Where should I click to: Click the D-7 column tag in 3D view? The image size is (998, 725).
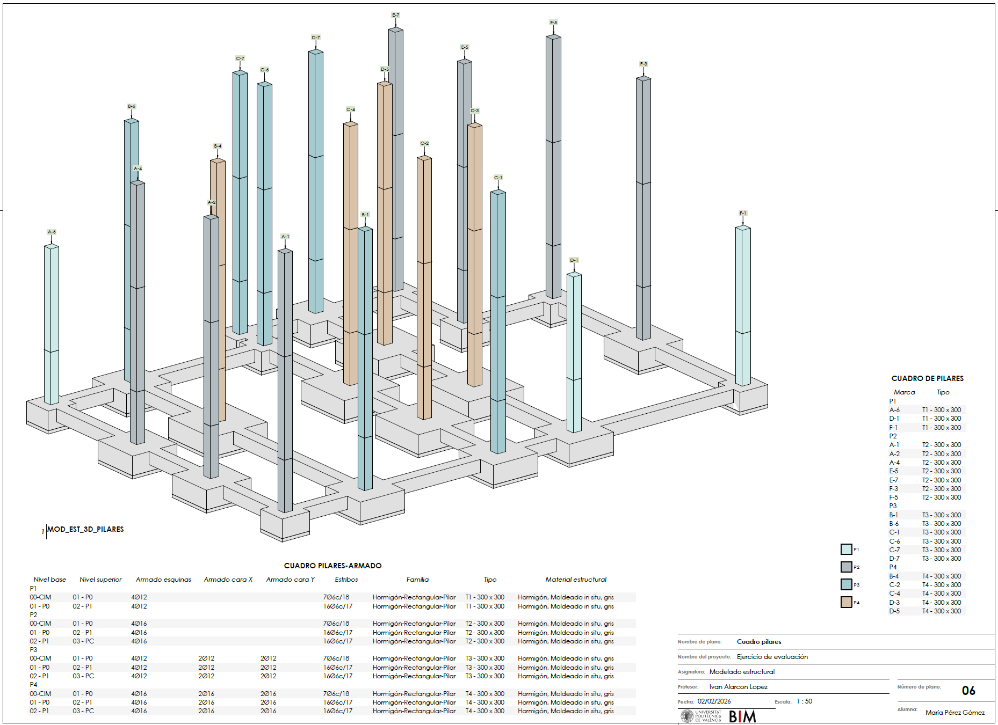click(x=316, y=38)
